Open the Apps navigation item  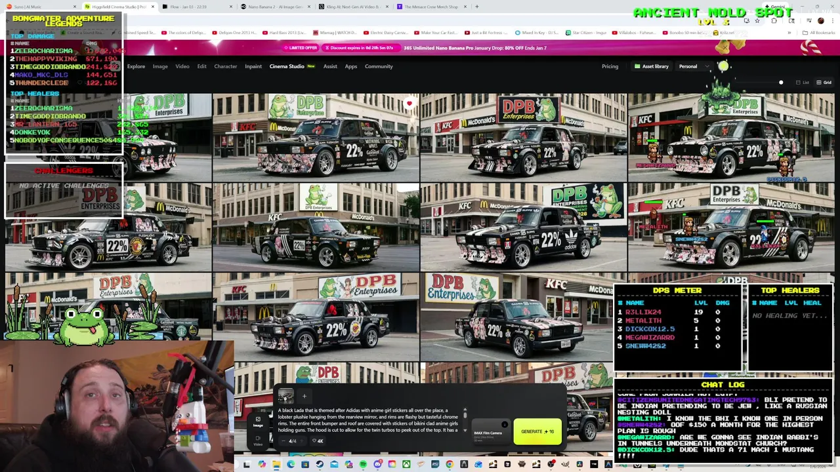351,66
